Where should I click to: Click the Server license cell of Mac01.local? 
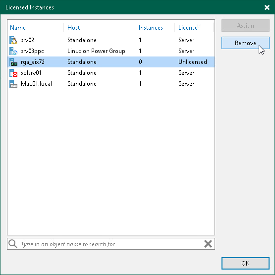coord(186,84)
